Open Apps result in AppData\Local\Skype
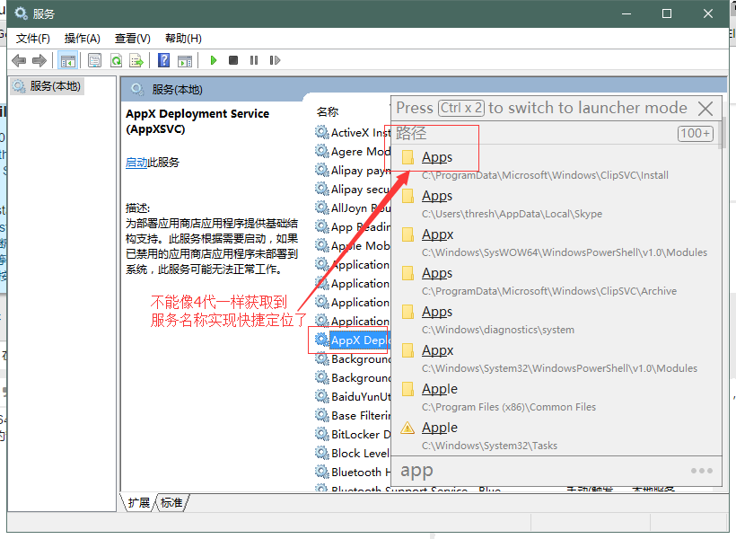This screenshot has width=736, height=539. pos(556,204)
